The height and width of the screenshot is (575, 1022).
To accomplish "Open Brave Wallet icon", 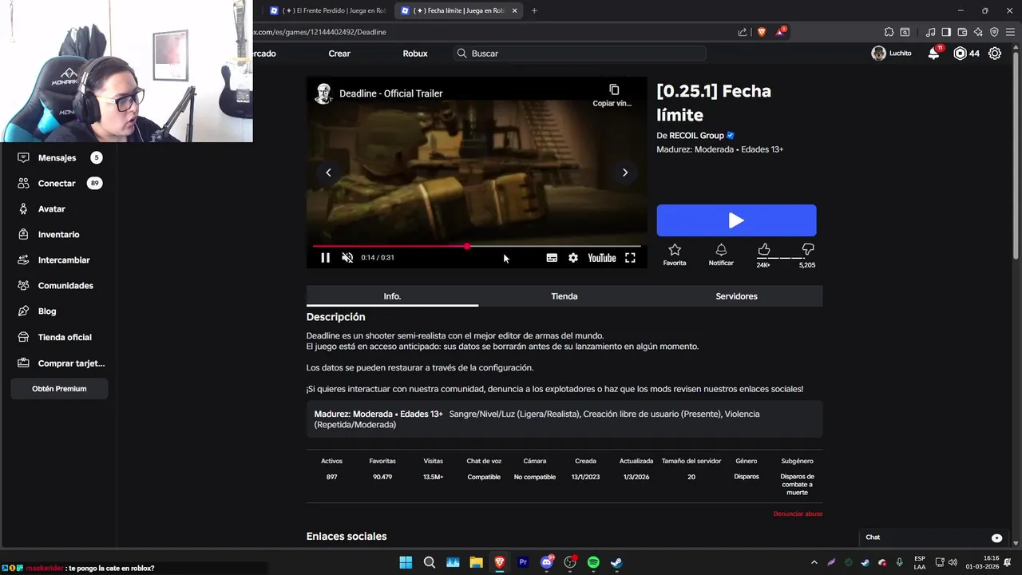I will pos(962,32).
